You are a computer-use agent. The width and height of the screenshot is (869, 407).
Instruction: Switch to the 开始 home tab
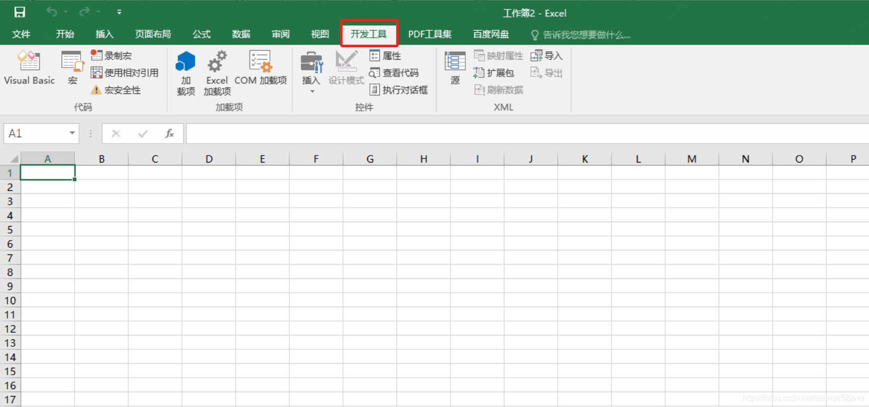[65, 34]
